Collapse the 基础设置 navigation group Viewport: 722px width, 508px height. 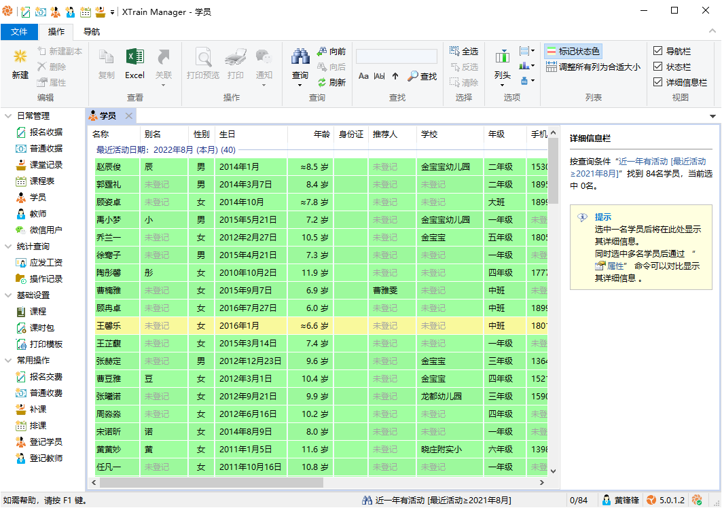point(8,295)
